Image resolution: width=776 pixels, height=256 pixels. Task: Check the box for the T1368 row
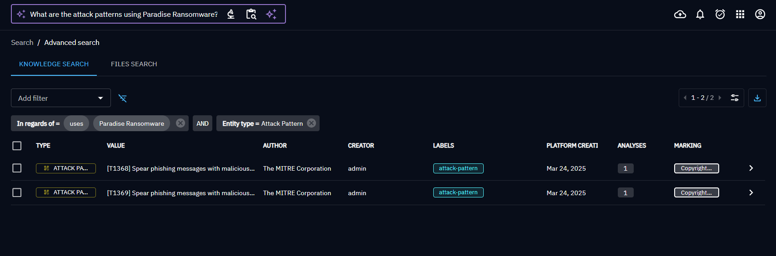pyautogui.click(x=17, y=168)
